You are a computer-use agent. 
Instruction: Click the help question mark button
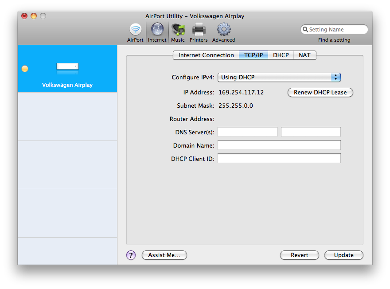[x=131, y=255]
